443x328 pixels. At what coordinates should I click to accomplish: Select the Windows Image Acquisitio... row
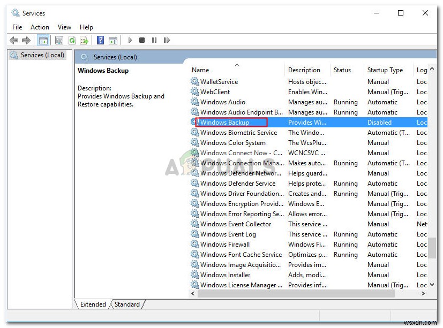coord(309,264)
